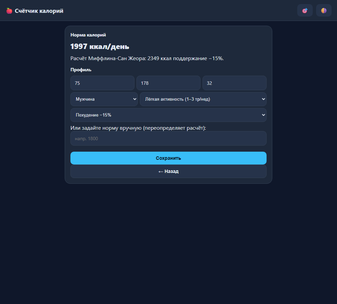Click the Расчёт Миффлина-Сан Жеора description text
Viewport: 337px width, 304px height.
pyautogui.click(x=147, y=58)
